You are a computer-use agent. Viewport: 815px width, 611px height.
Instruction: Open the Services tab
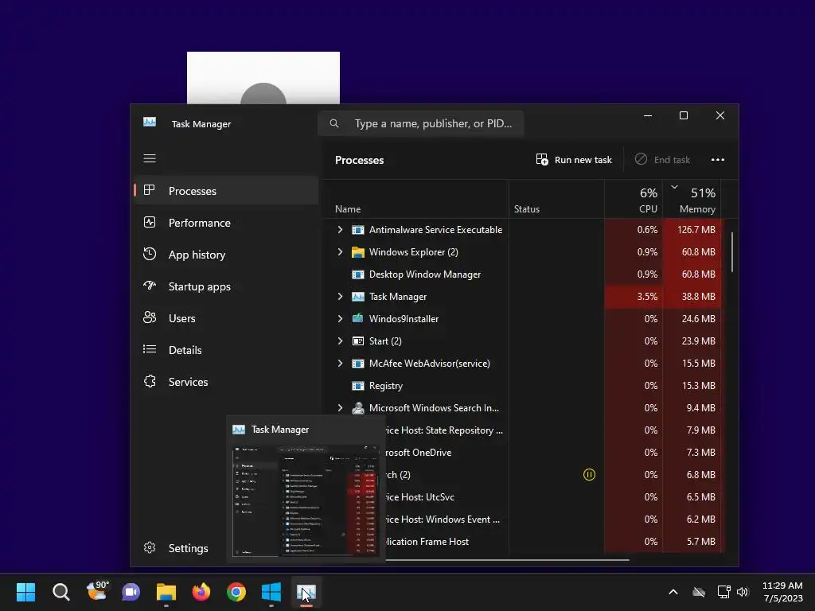point(226,382)
